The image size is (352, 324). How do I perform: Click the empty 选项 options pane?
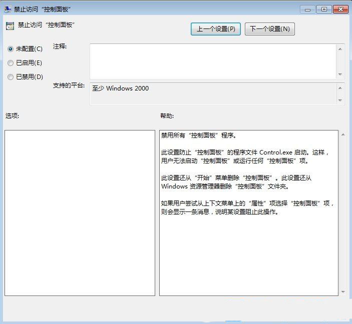(x=80, y=213)
